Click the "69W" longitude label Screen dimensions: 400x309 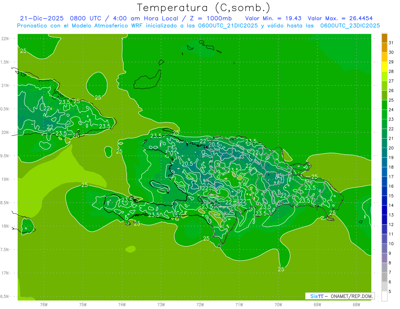click(x=317, y=304)
